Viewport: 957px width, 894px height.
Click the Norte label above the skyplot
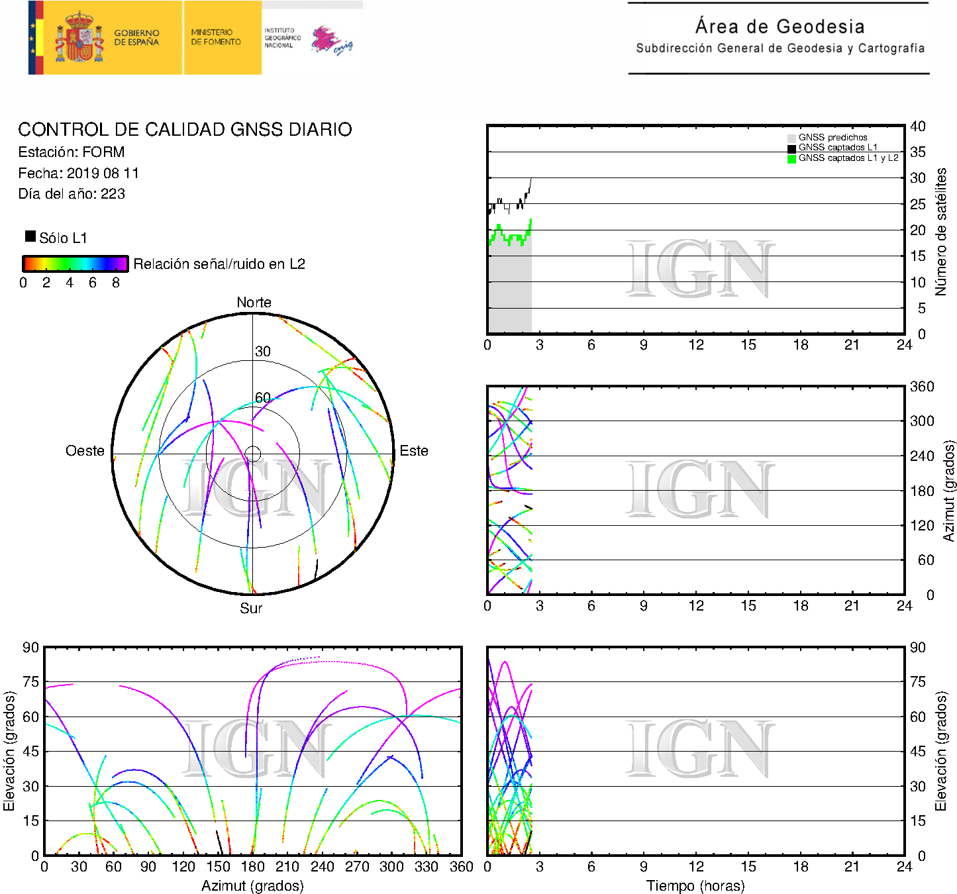point(254,303)
